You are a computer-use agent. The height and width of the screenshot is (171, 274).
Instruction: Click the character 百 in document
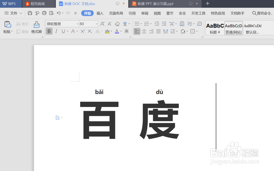pos(99,120)
